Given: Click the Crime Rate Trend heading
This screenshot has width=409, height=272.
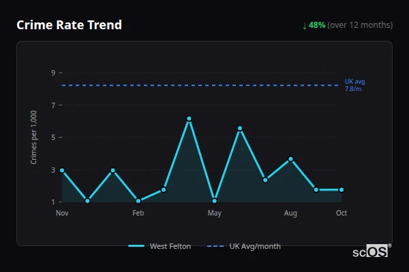Looking at the screenshot, I should click(69, 25).
